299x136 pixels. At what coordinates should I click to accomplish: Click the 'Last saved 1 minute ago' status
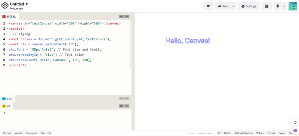(x=199, y=133)
